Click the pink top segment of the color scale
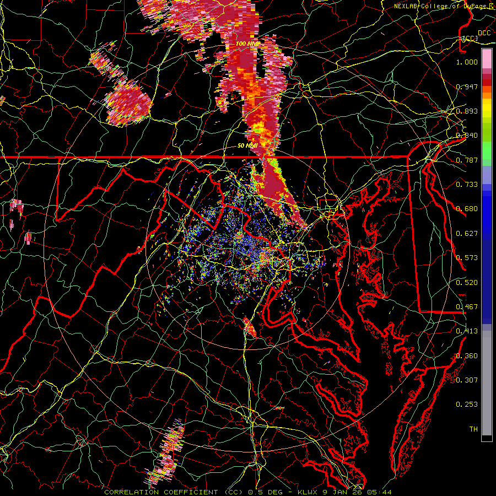 click(487, 59)
